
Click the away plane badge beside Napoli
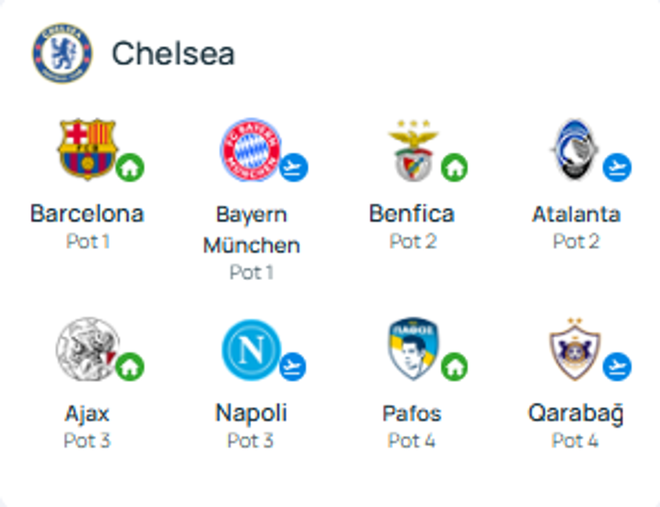point(293,367)
